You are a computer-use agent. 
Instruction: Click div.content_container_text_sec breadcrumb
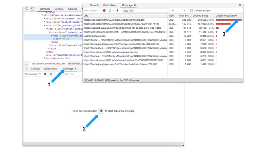pyautogui.click(x=49, y=64)
